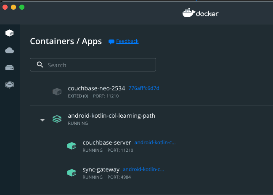Open image link 776afffc6d7d
273x195 pixels.
pos(144,88)
